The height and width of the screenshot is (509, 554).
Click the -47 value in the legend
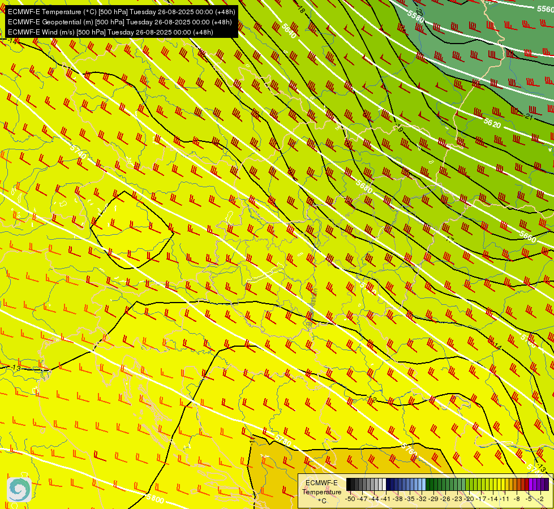click(362, 499)
